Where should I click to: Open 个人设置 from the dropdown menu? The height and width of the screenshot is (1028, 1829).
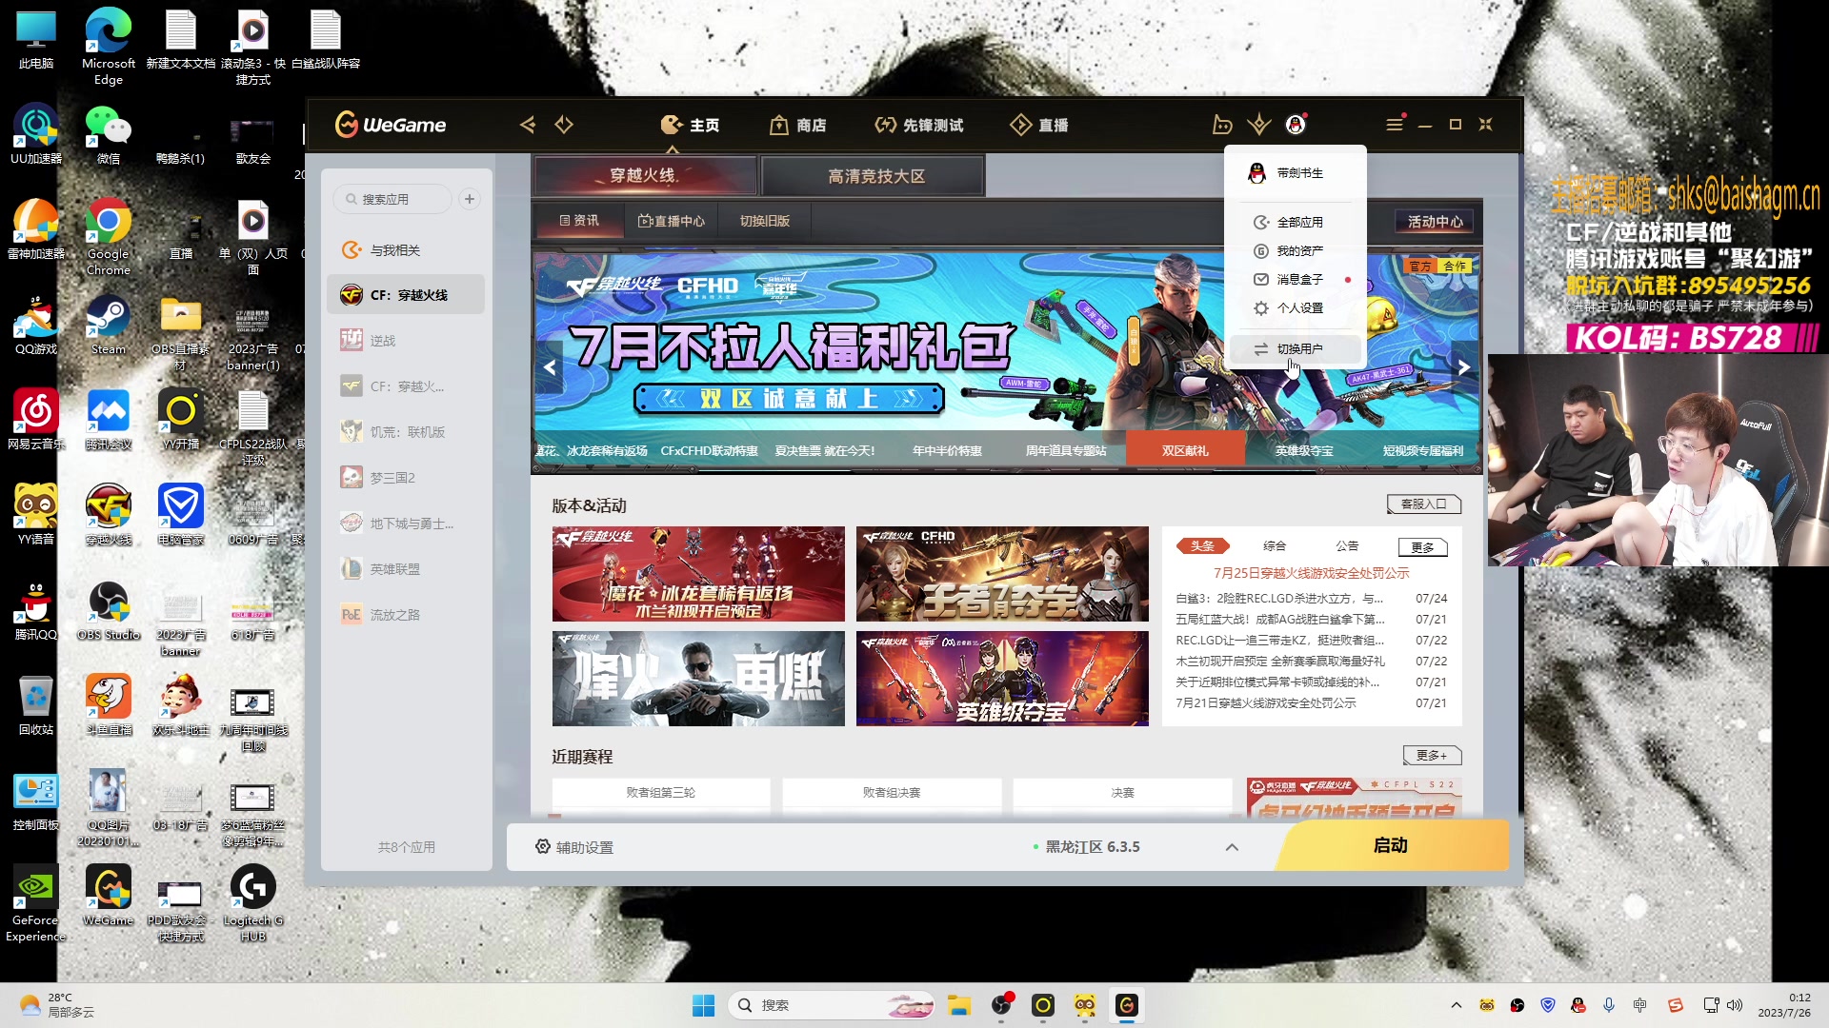[1298, 308]
